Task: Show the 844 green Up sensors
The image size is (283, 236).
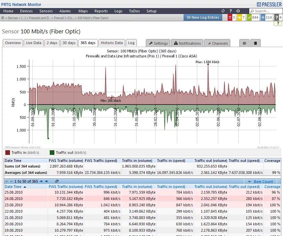Action: point(253,17)
